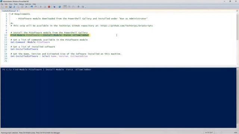Click the '# Install the PSSoftware module' comment
Screen dimensions: 239x134
[49, 33]
